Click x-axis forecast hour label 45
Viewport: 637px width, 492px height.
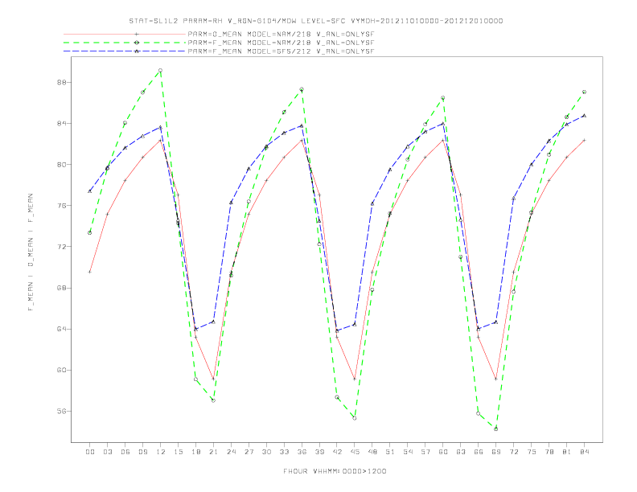point(355,452)
